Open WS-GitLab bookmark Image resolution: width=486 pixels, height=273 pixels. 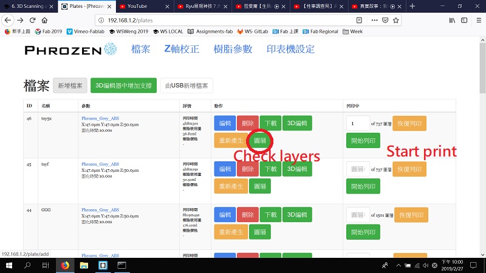pos(253,32)
